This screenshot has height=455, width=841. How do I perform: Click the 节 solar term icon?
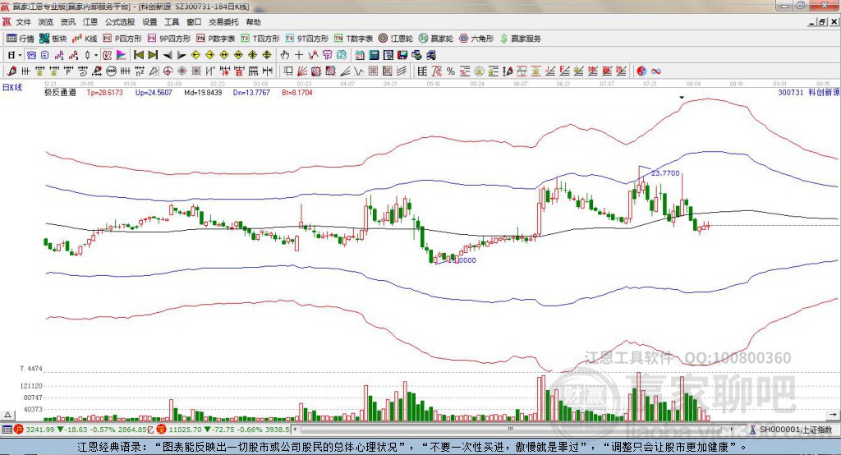[327, 55]
